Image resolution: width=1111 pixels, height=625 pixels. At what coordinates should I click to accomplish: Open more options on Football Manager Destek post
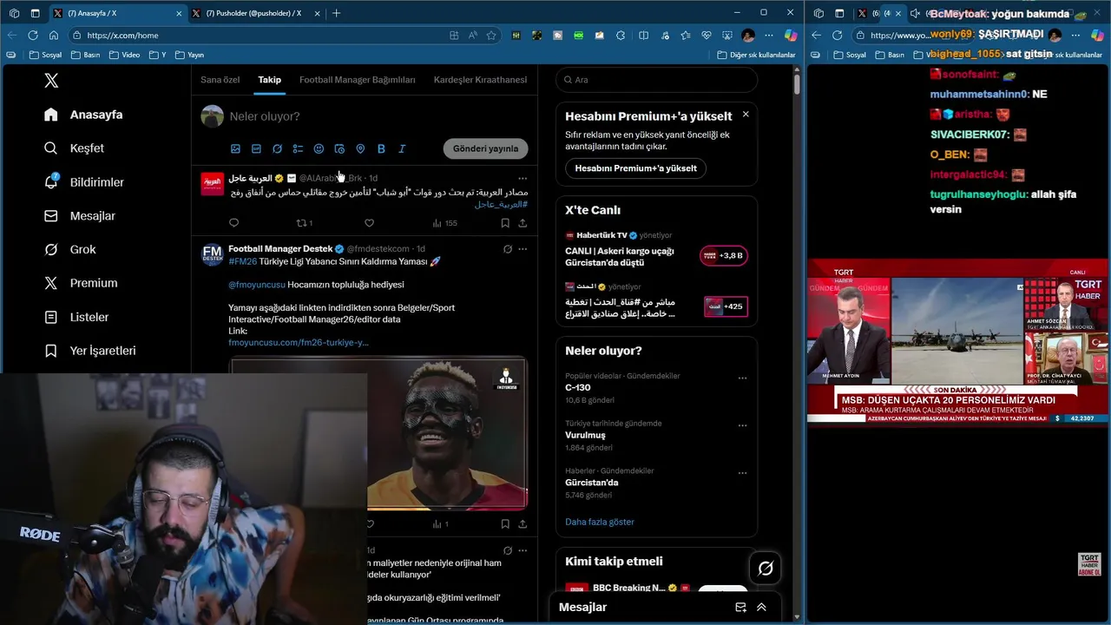pos(523,249)
